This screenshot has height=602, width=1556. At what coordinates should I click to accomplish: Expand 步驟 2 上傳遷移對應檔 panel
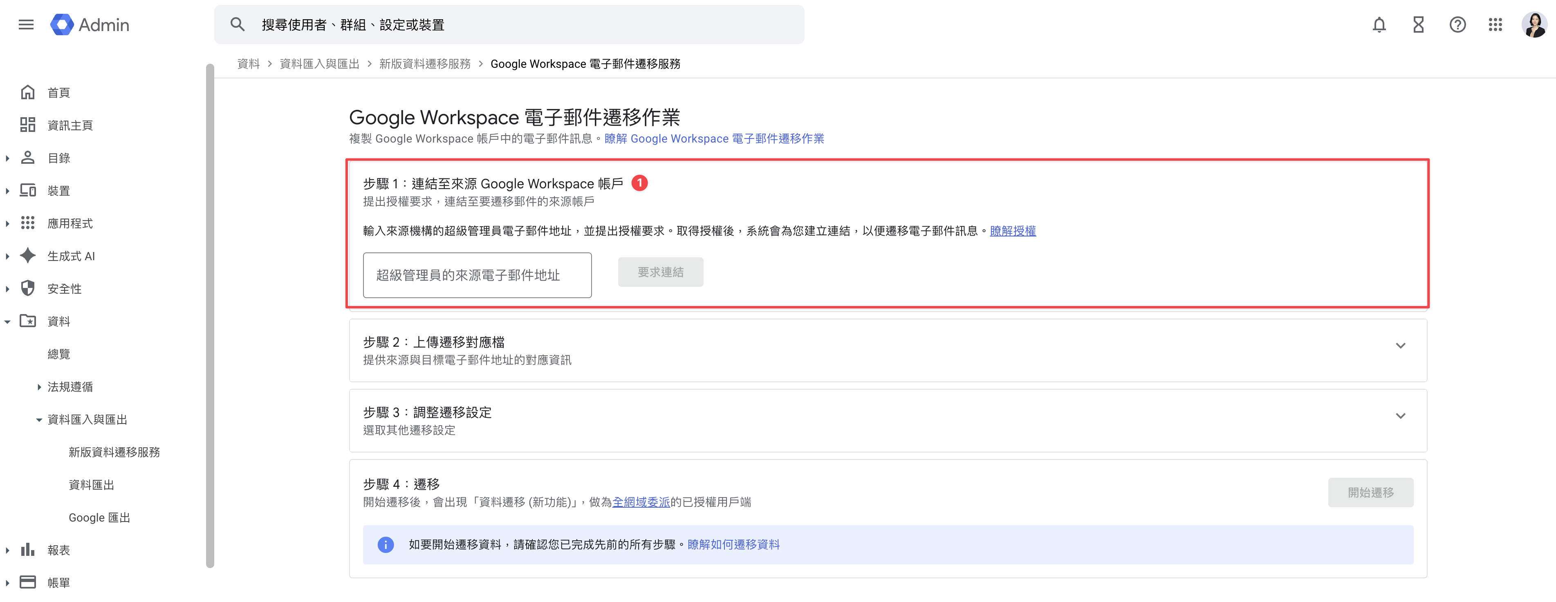coord(1400,346)
